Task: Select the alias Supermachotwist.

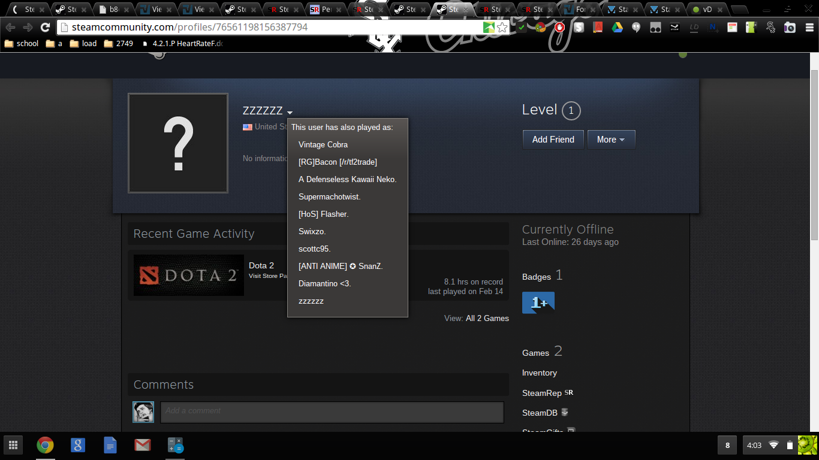Action: coord(330,196)
